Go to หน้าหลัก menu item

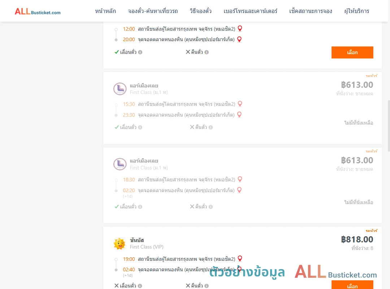[x=105, y=11]
